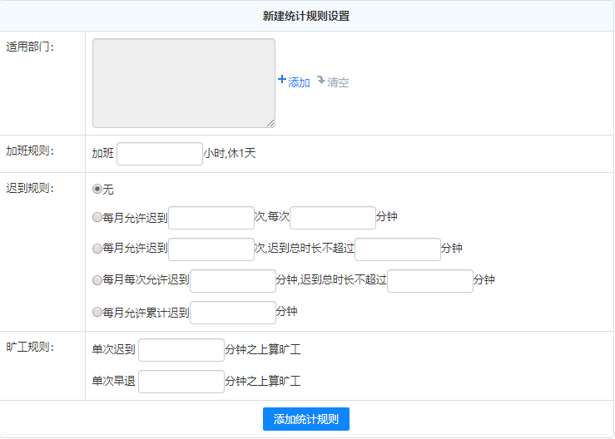The width and height of the screenshot is (615, 439).
Task: Click the 每次 minutes input before 分钟
Action: [x=333, y=218]
